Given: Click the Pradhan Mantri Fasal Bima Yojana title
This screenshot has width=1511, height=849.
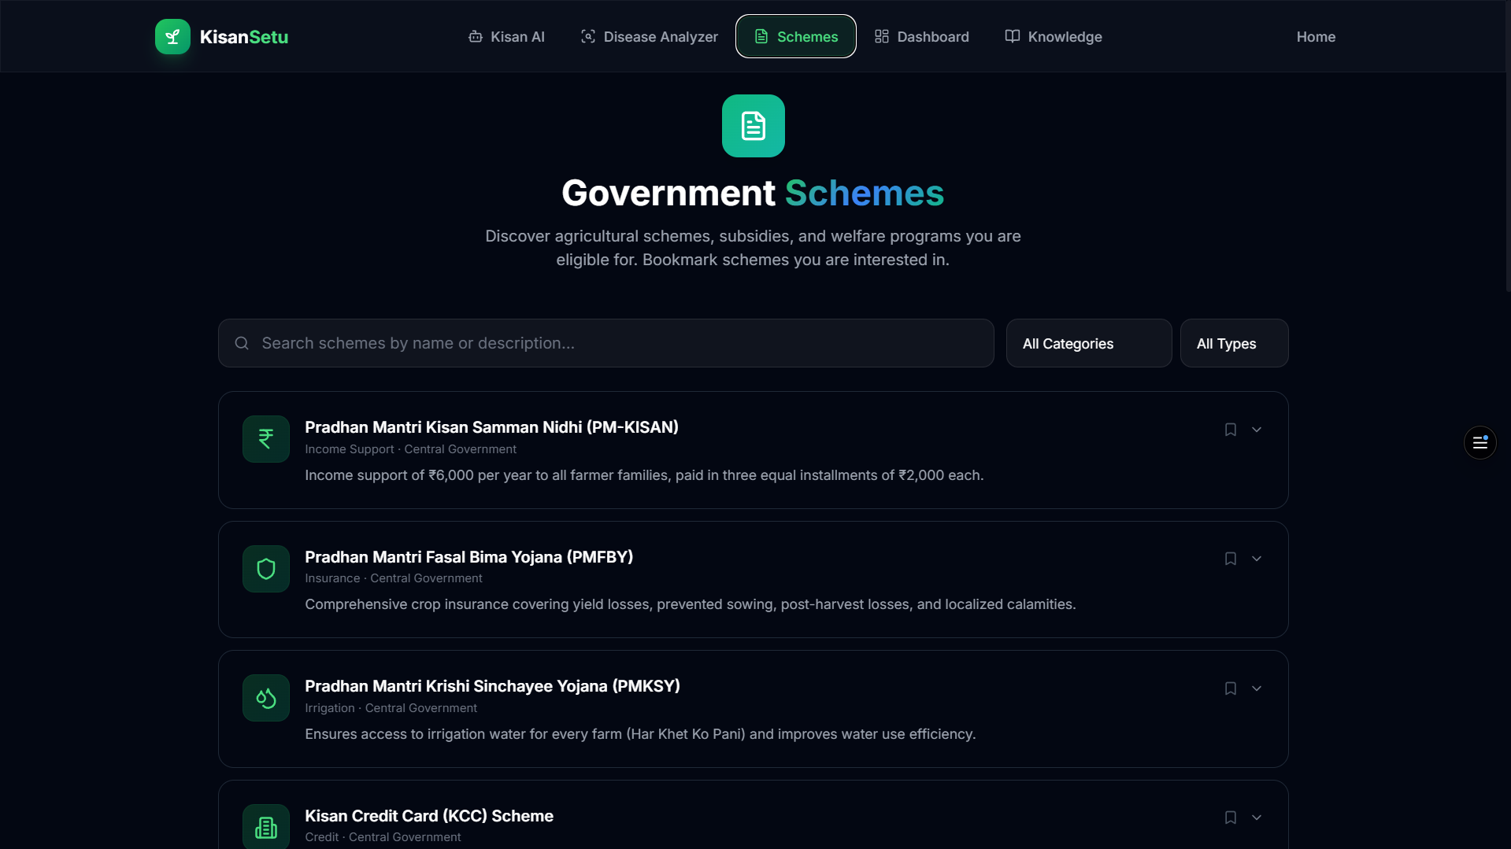Looking at the screenshot, I should (x=468, y=557).
